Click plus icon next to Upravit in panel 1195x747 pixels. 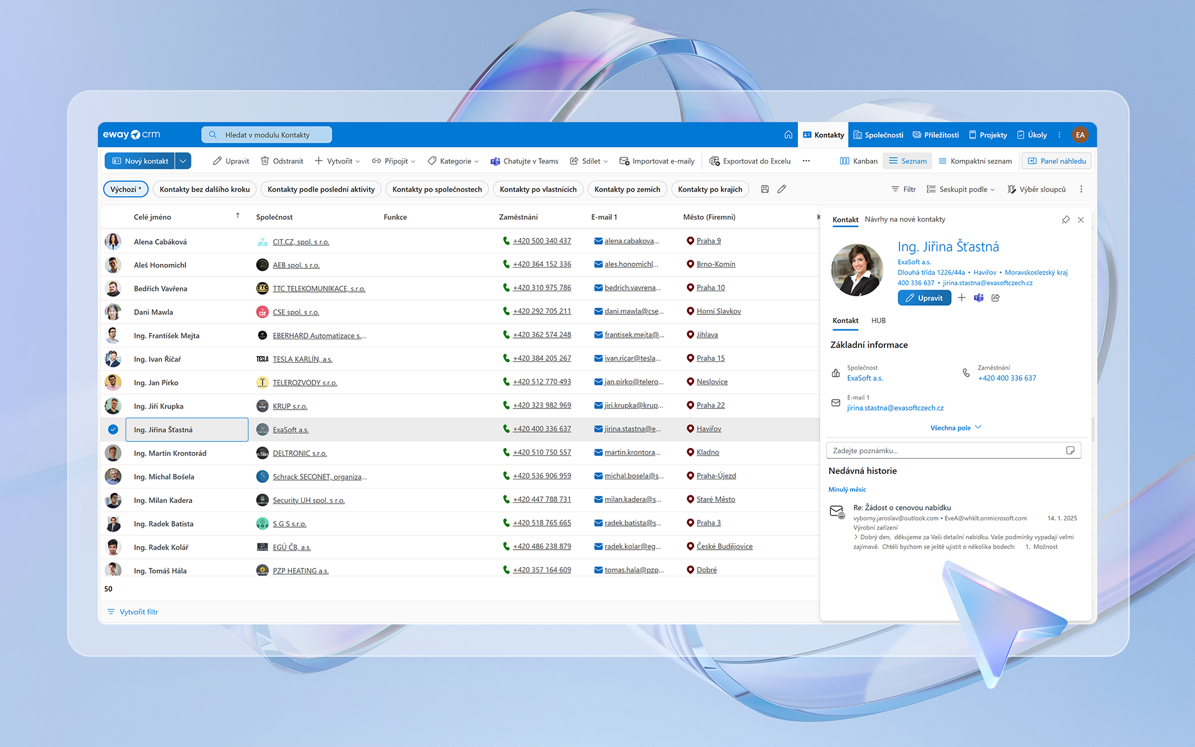pyautogui.click(x=962, y=298)
